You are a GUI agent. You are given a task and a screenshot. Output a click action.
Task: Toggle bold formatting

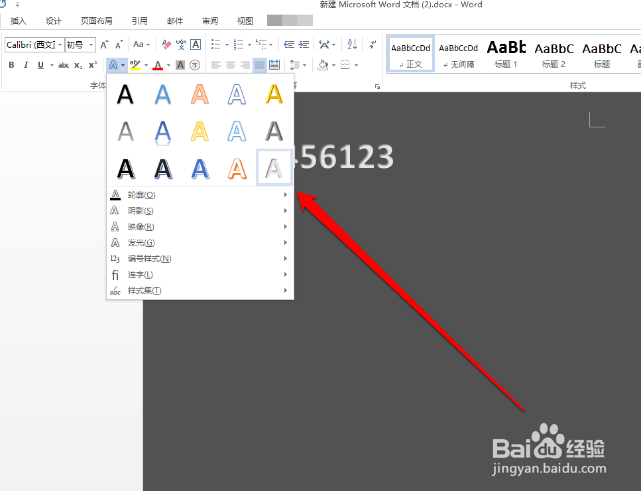[x=11, y=65]
